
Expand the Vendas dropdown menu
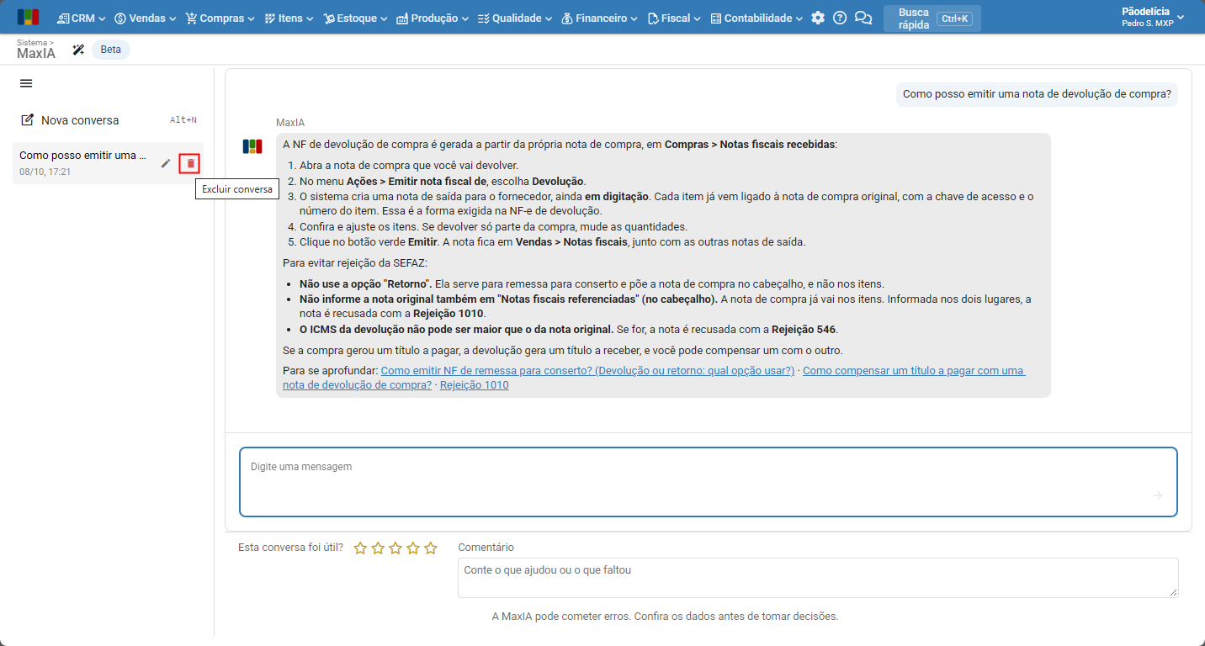pos(145,18)
